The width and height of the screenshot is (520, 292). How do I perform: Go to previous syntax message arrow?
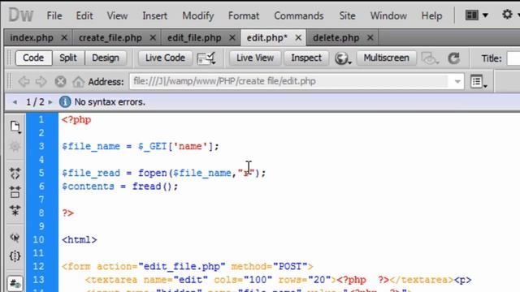[x=15, y=102]
